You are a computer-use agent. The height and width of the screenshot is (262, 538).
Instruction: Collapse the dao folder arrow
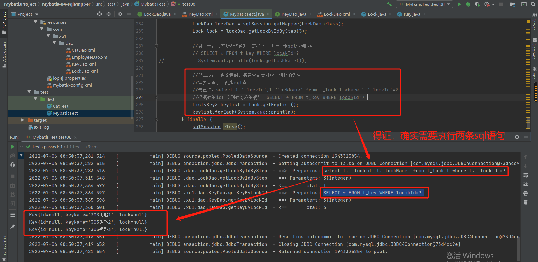click(x=54, y=43)
